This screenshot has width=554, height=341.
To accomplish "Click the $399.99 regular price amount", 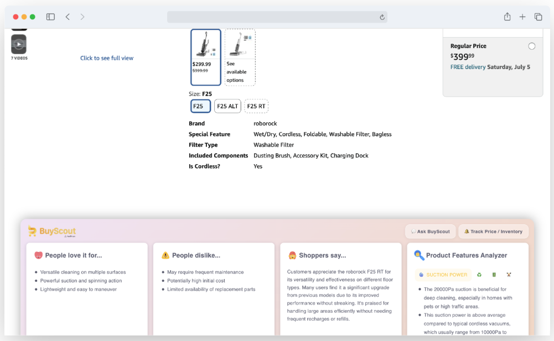I will [x=462, y=56].
